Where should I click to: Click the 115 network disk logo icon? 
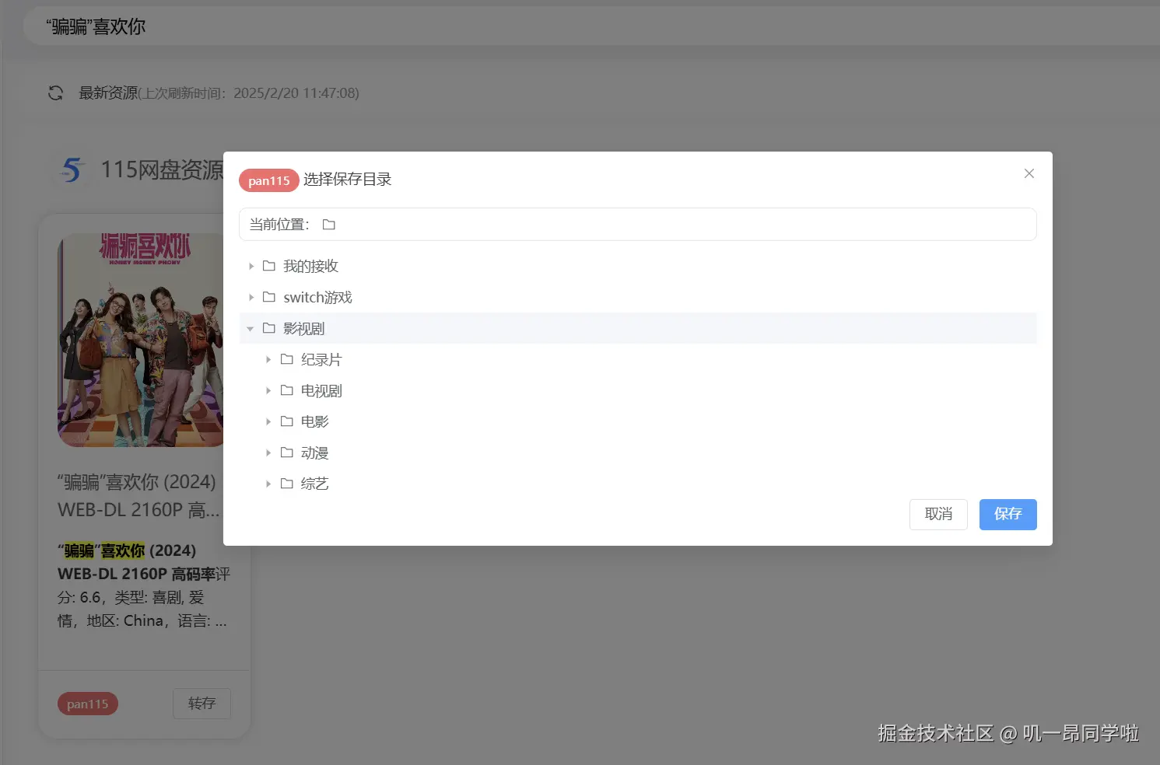tap(72, 169)
